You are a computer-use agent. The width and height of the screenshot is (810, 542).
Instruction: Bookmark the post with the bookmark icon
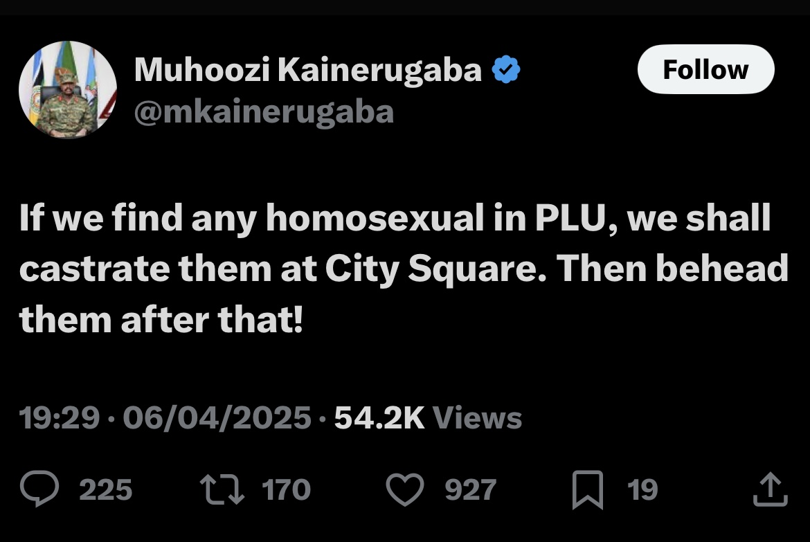coord(591,490)
